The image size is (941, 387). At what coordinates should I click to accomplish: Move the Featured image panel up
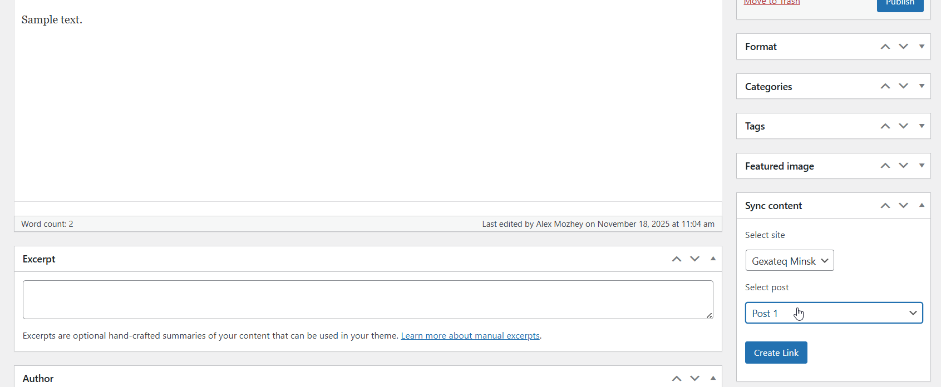coord(885,166)
